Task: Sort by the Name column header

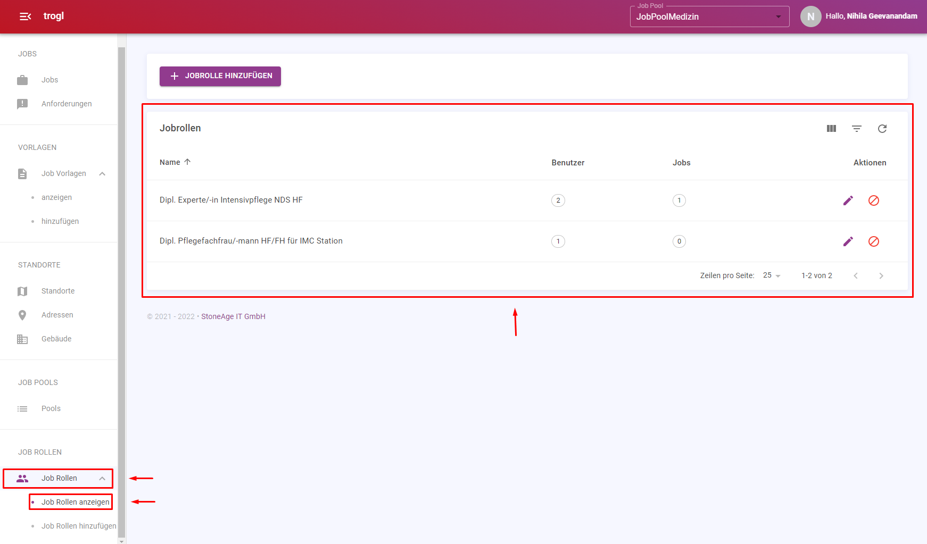Action: [x=170, y=162]
